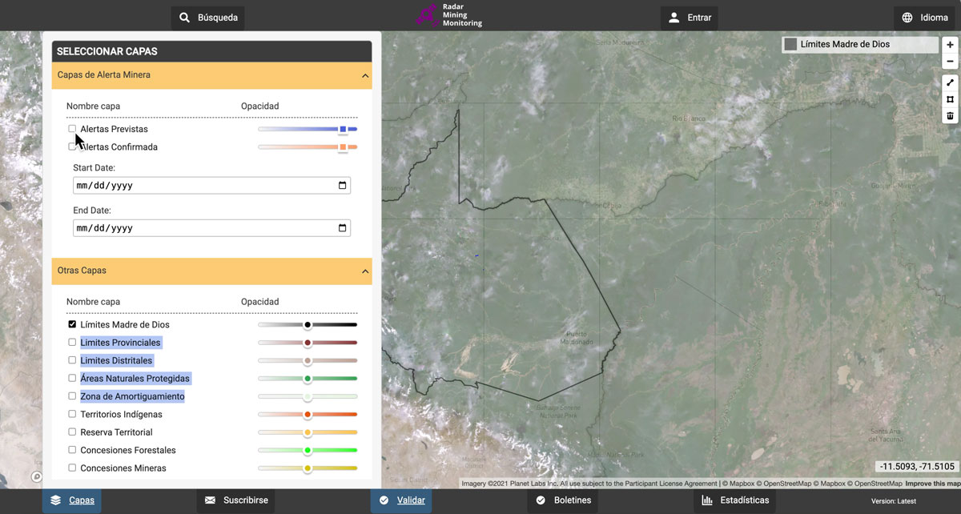Zoom in on the map using the plus icon
This screenshot has height=514, width=961.
point(950,45)
